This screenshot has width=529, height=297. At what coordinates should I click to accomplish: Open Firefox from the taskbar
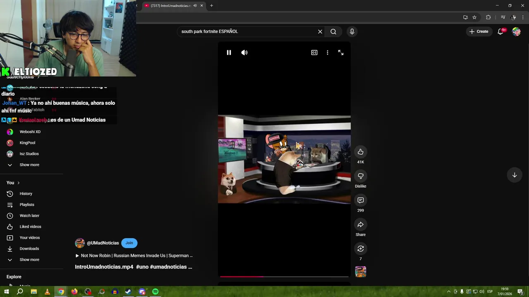click(74, 292)
